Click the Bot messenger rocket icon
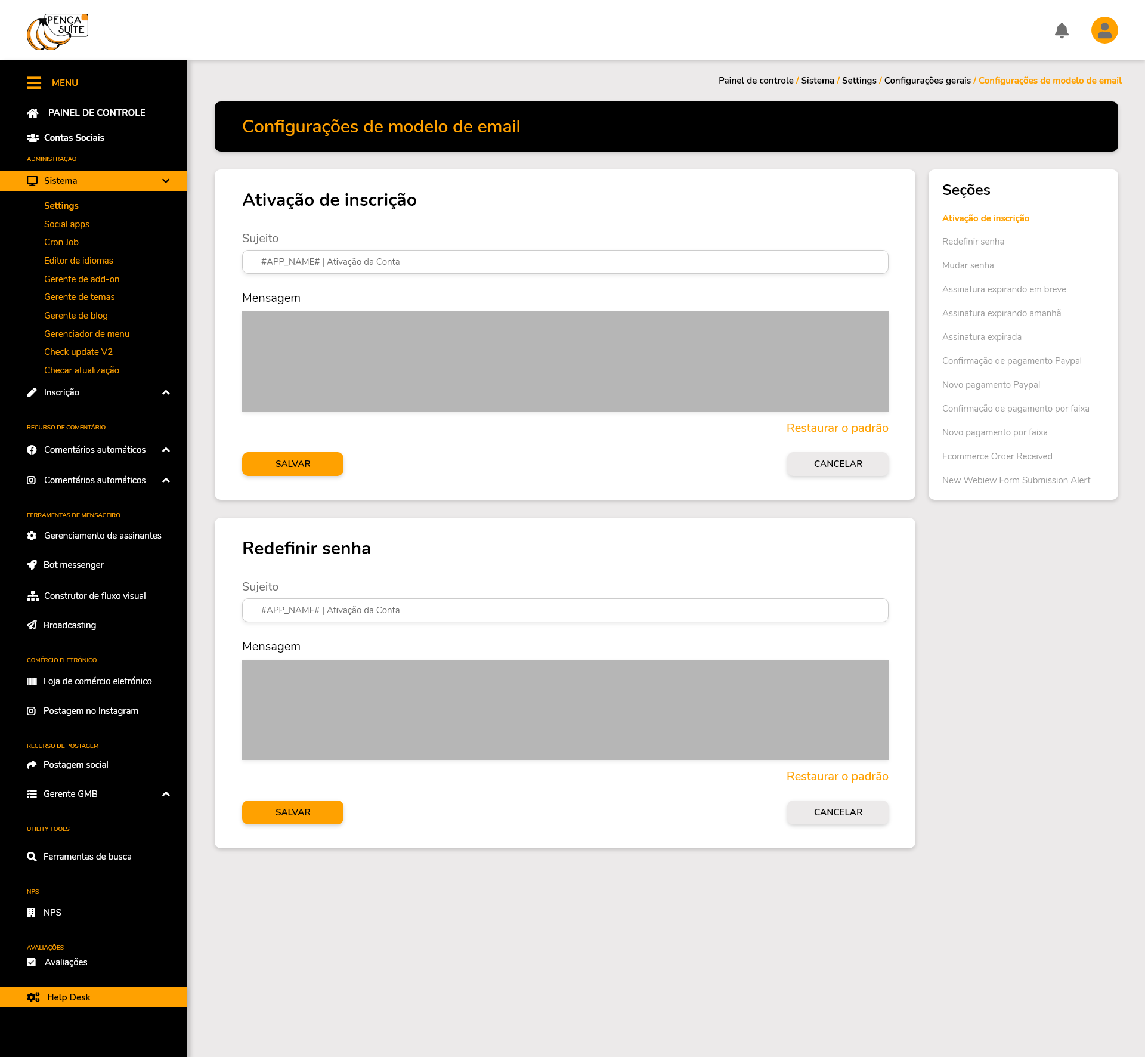Image resolution: width=1145 pixels, height=1057 pixels. [x=32, y=565]
